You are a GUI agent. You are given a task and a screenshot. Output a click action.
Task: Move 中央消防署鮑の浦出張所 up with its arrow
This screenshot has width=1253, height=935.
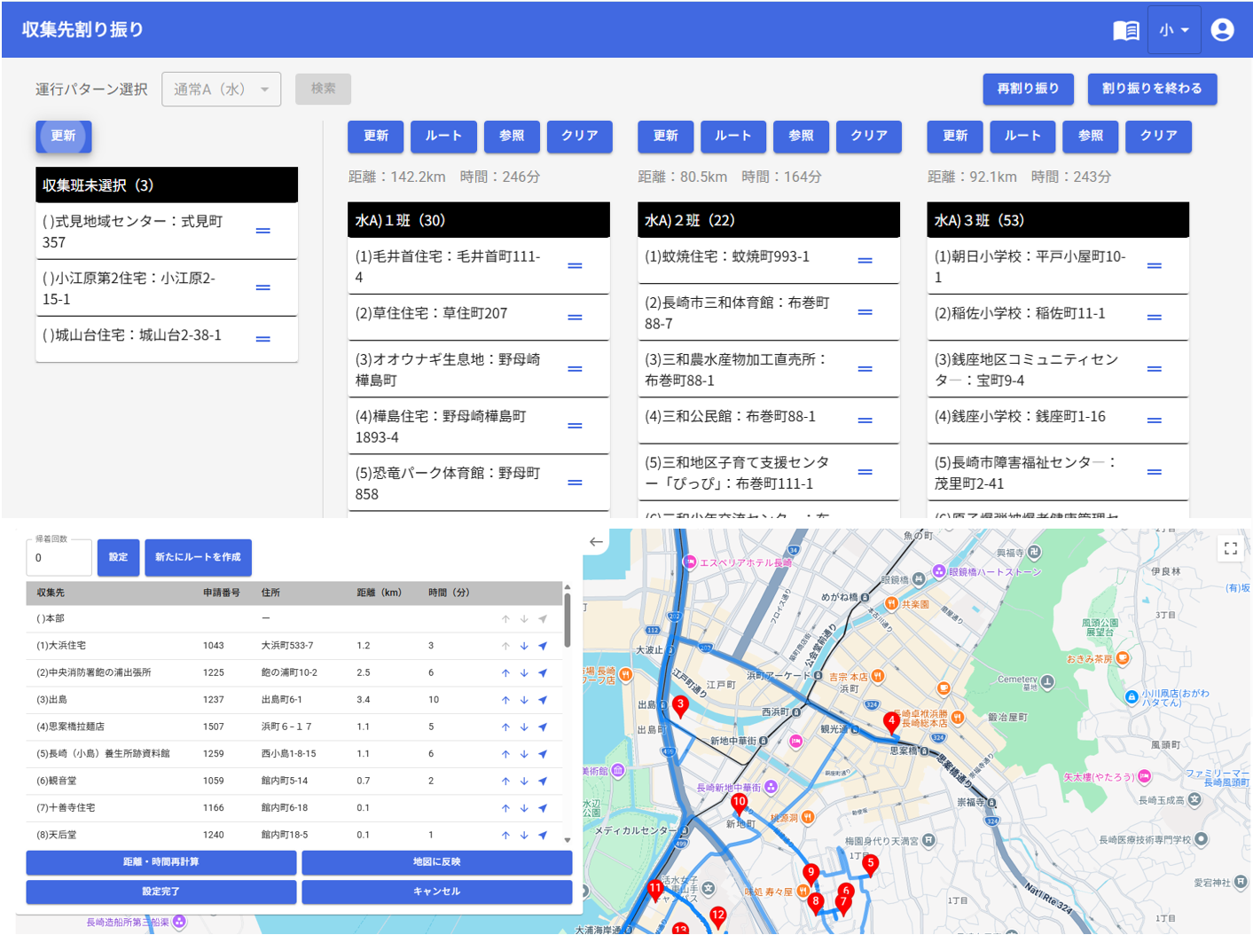tap(505, 673)
